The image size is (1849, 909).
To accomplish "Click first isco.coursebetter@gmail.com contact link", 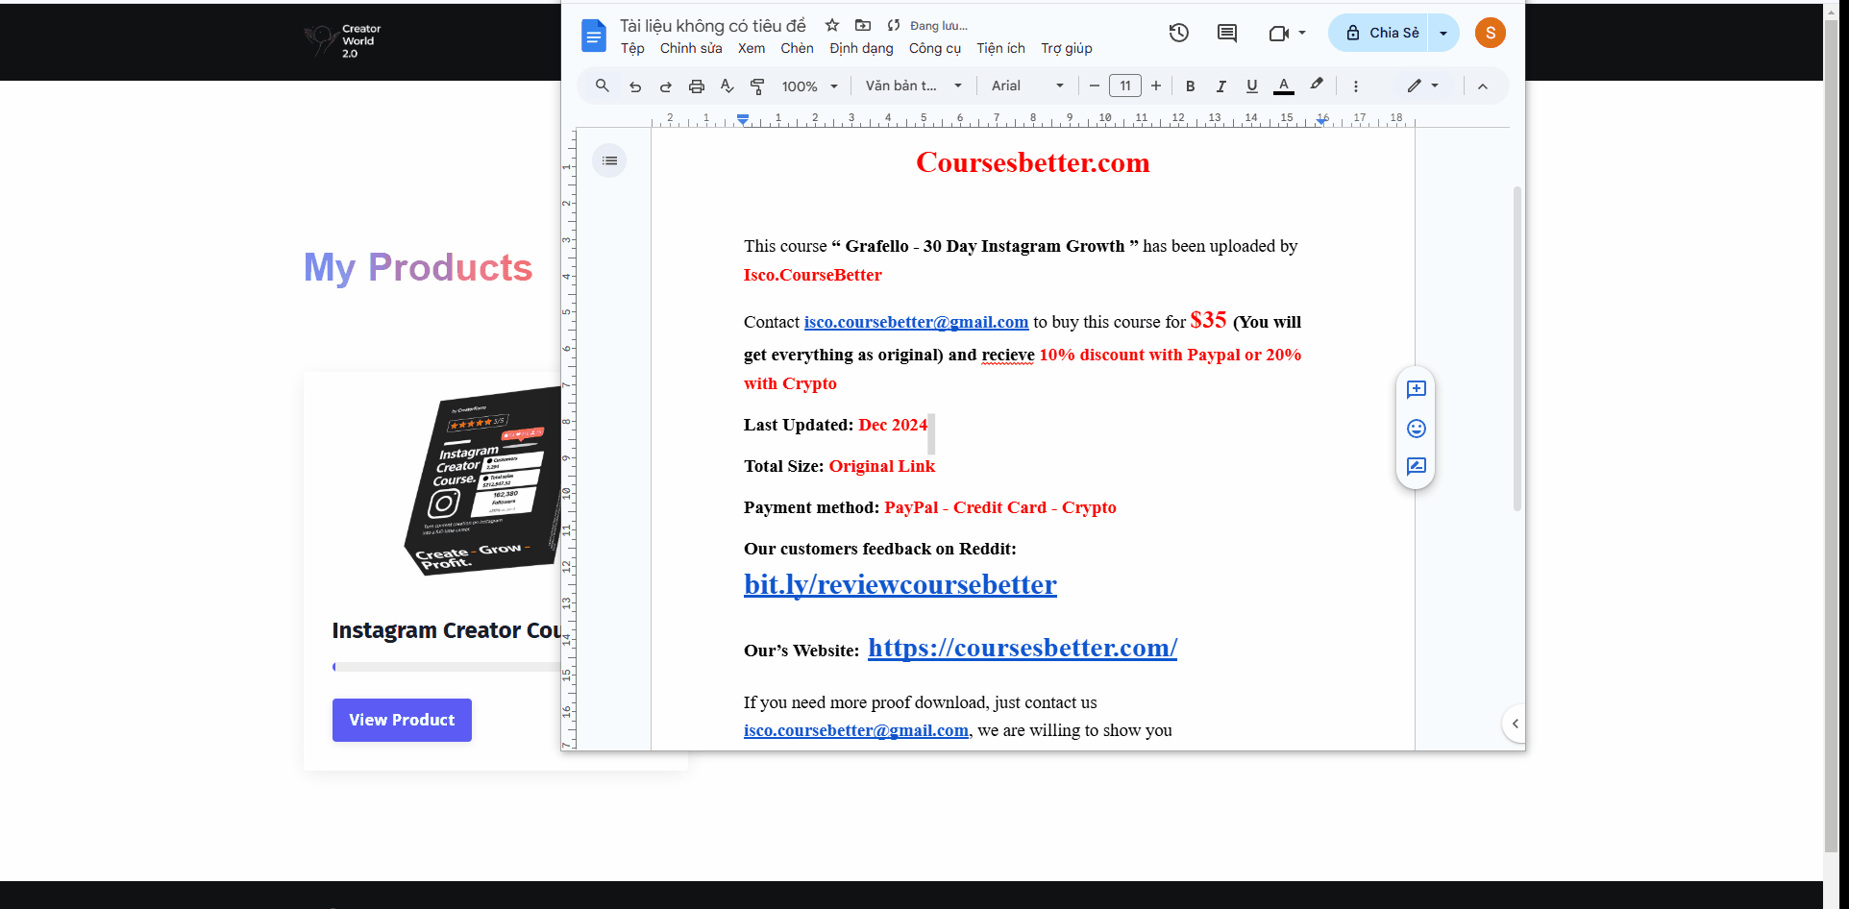I will pyautogui.click(x=916, y=322).
